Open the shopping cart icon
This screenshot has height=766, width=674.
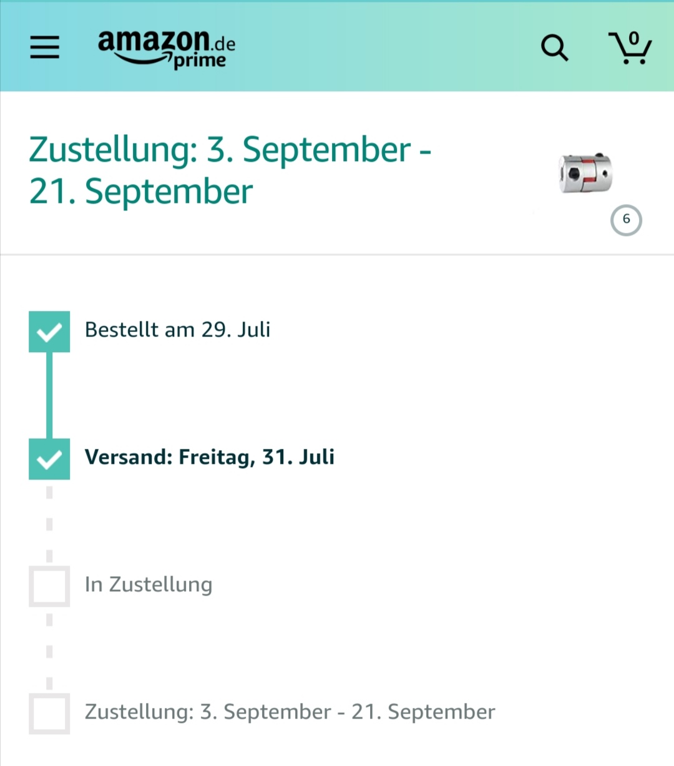pos(630,48)
